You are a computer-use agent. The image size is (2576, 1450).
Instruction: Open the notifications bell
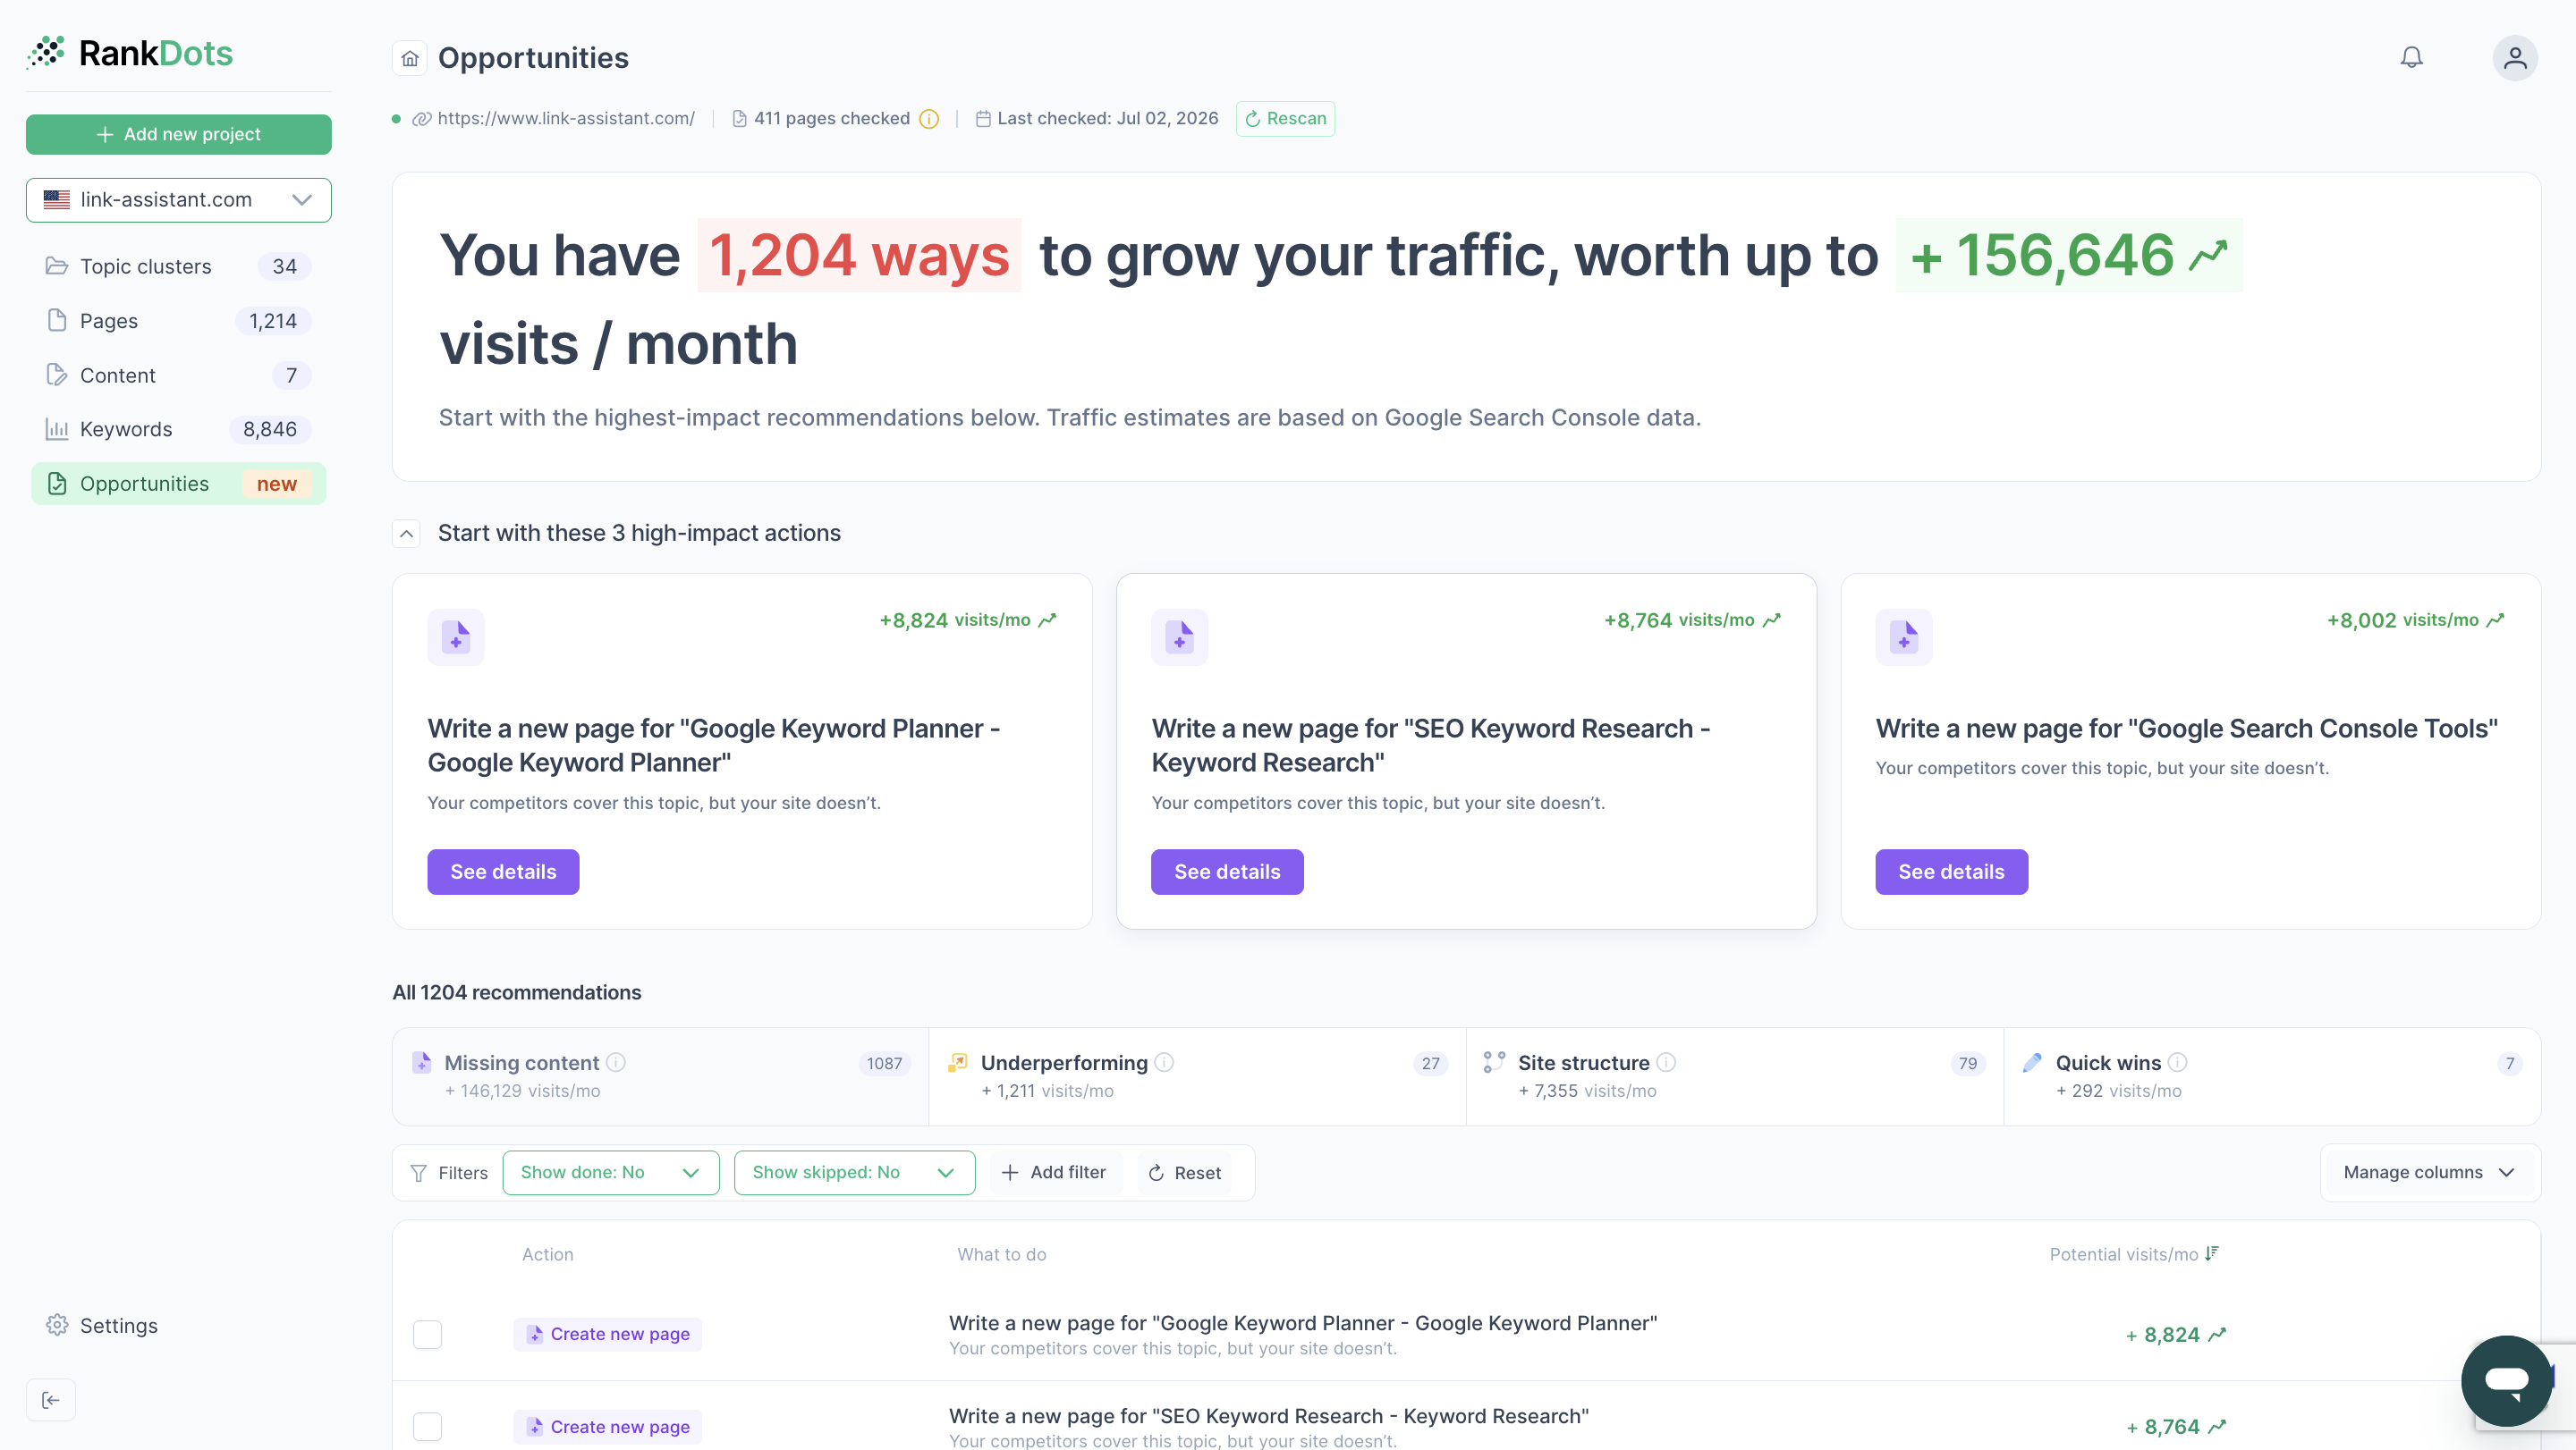[x=2411, y=58]
